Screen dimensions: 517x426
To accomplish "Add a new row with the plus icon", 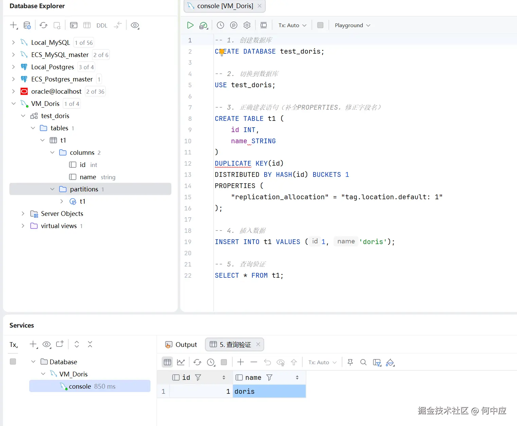I will (x=240, y=362).
